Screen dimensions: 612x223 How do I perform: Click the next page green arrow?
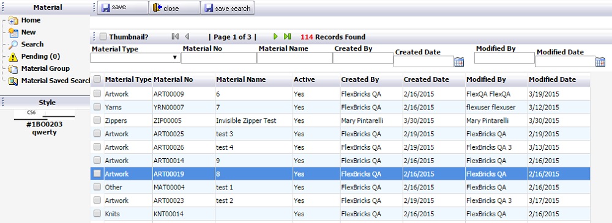tap(275, 37)
